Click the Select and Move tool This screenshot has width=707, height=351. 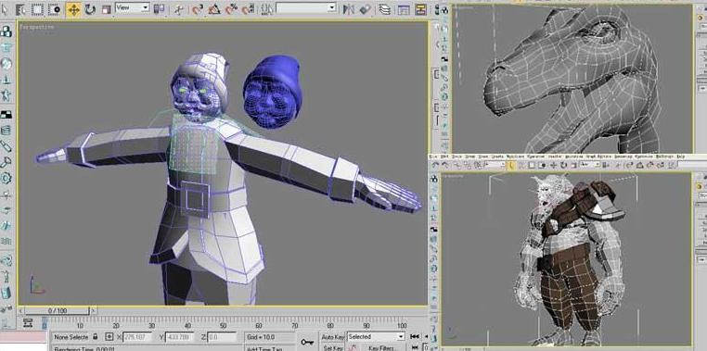tap(73, 9)
